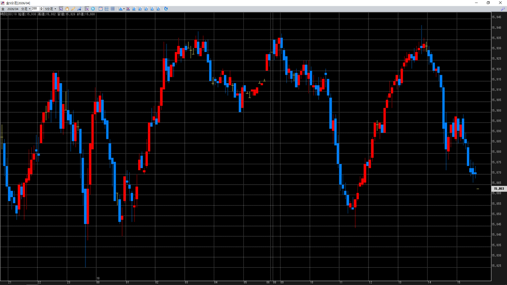The width and height of the screenshot is (507, 285).
Task: Expand the bar chart indicator dropdown arrow
Action: [124, 8]
